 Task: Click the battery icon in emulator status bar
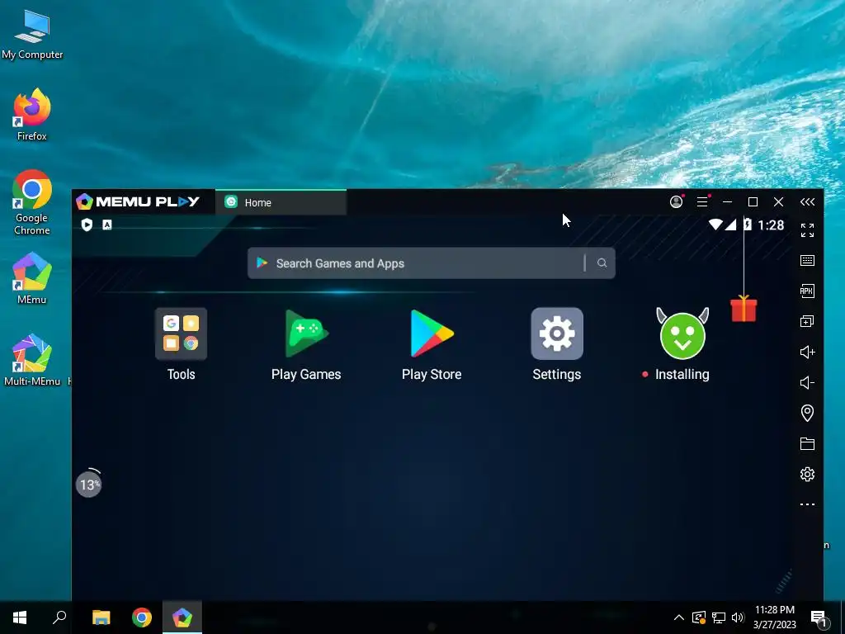(x=748, y=225)
